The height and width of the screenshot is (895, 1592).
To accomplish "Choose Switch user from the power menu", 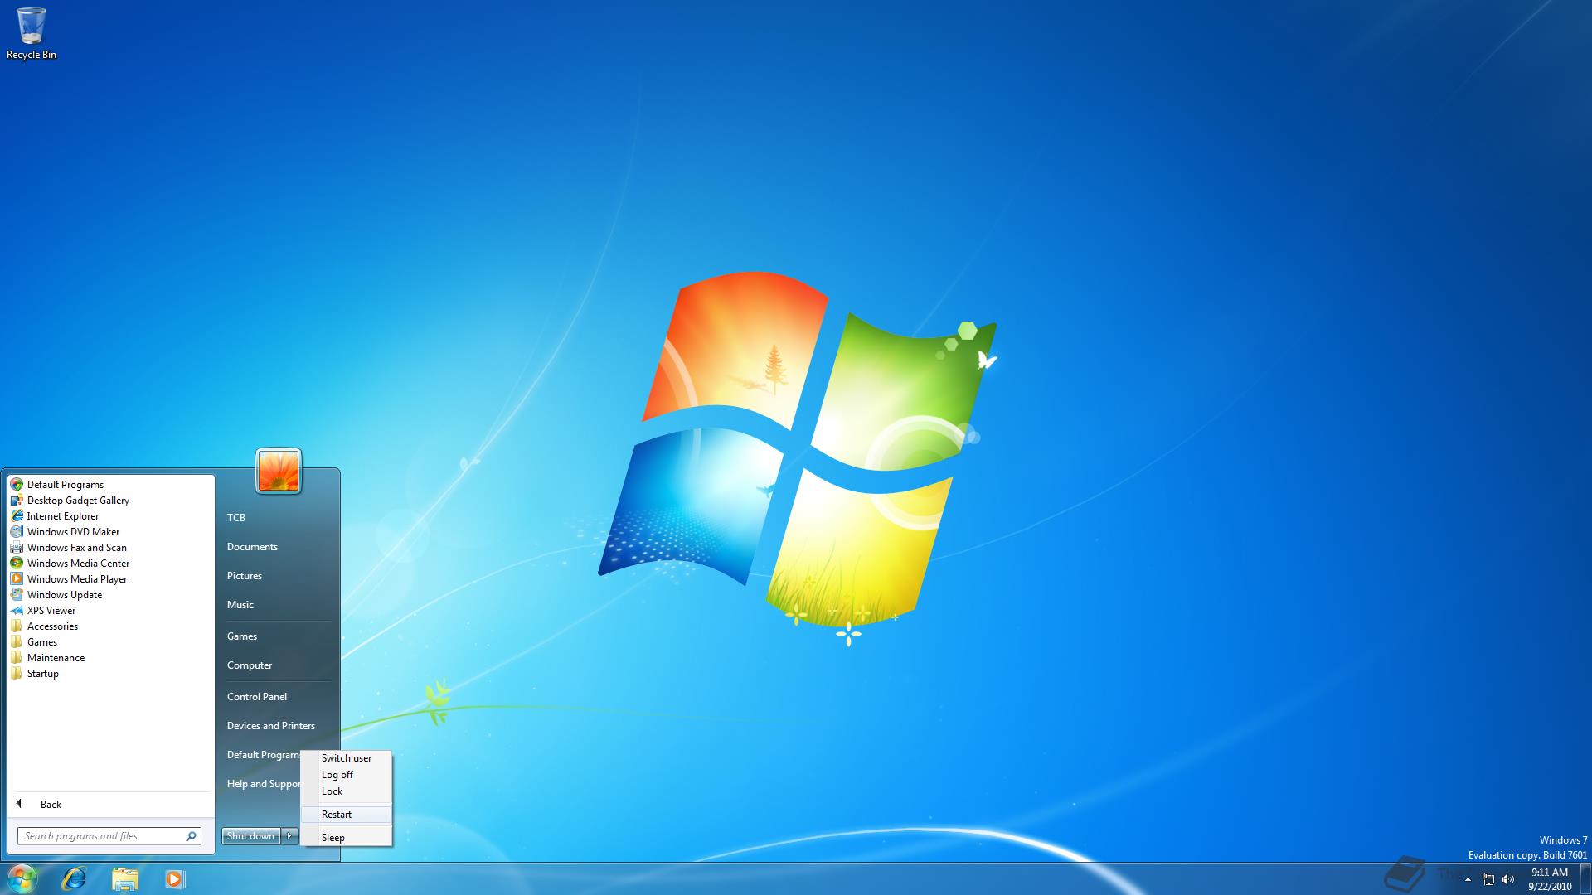I will [x=347, y=758].
